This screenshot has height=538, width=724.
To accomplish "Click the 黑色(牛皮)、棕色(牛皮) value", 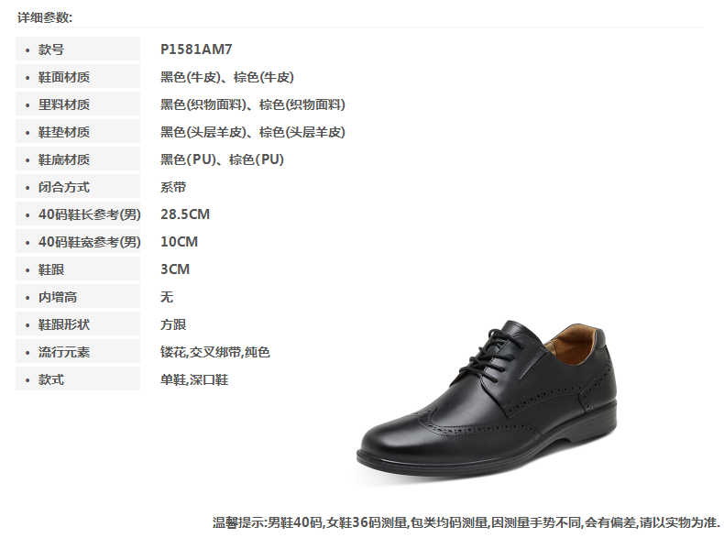I will 226,77.
